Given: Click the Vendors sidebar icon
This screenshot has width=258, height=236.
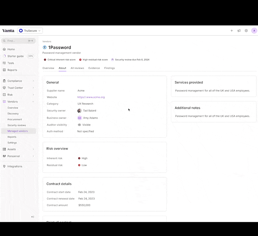Looking at the screenshot, I should pos(4,102).
